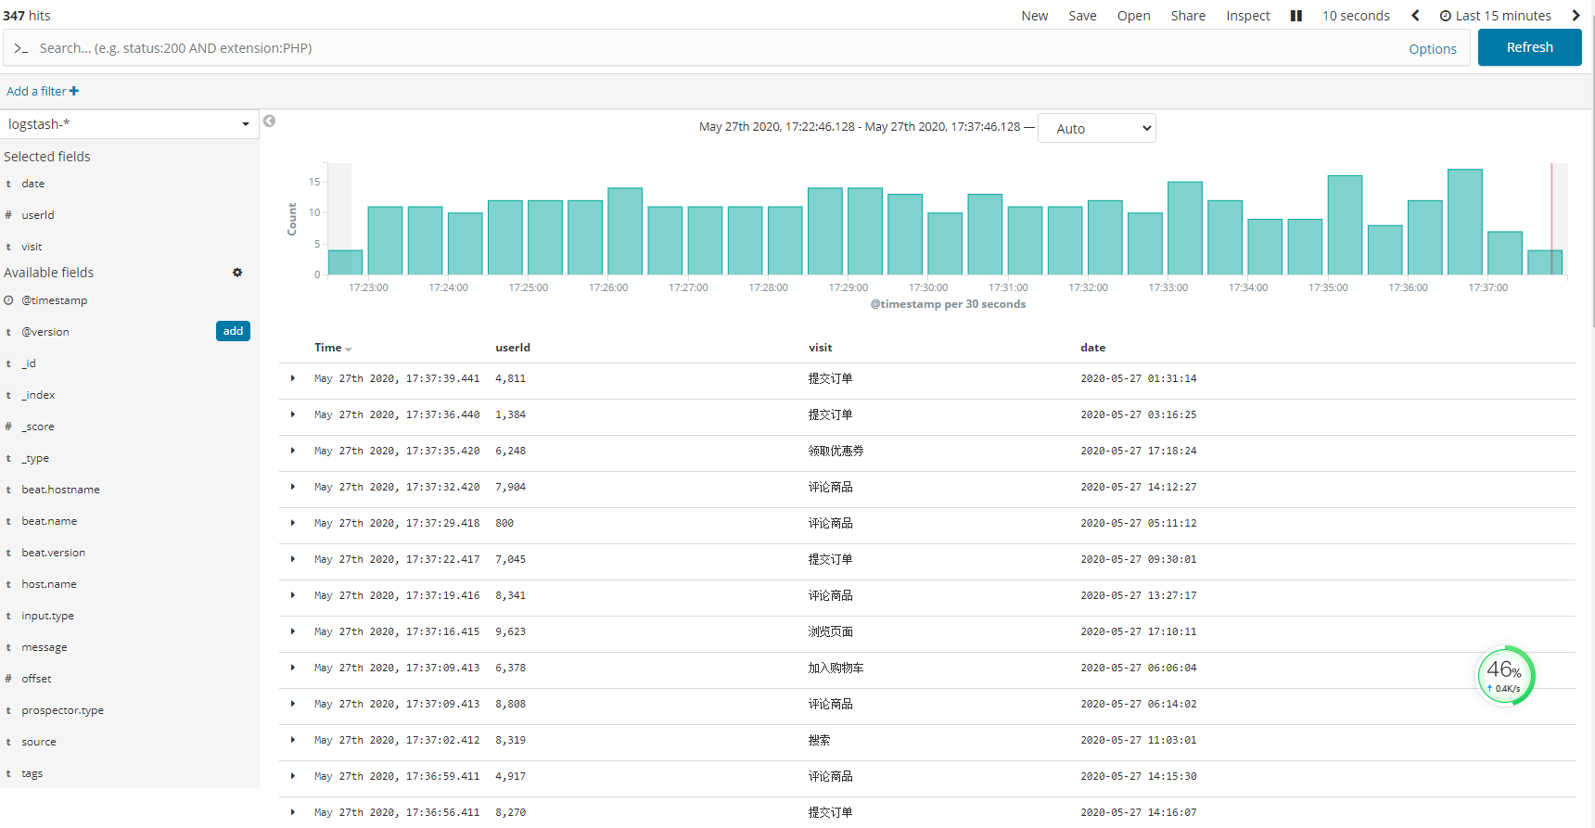
Task: Click the userId column header
Action: tap(513, 348)
